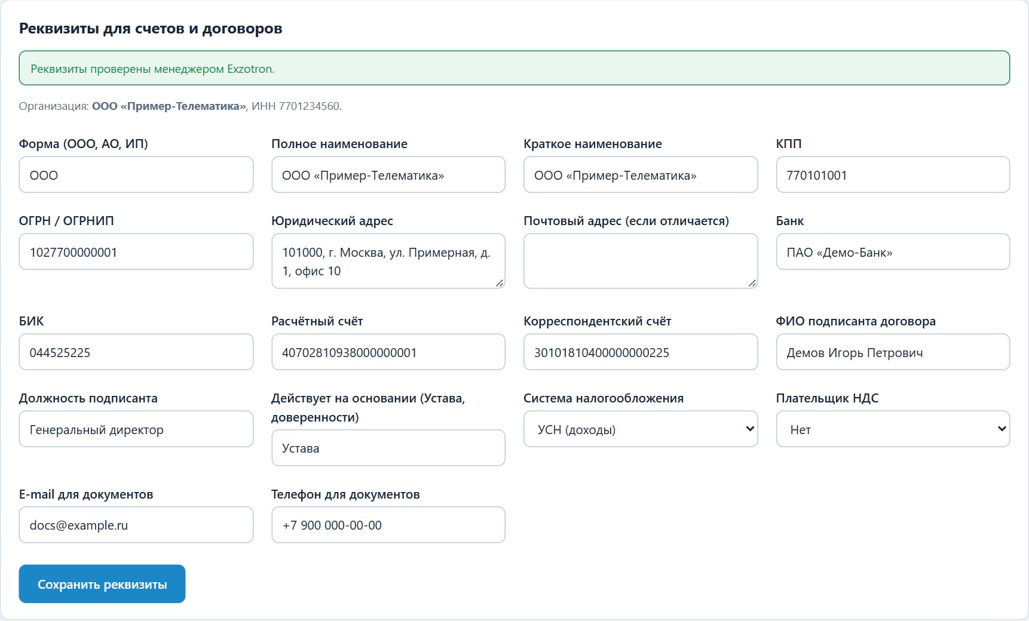
Task: Grab the Юридический адрес resize handle
Action: coord(500,283)
